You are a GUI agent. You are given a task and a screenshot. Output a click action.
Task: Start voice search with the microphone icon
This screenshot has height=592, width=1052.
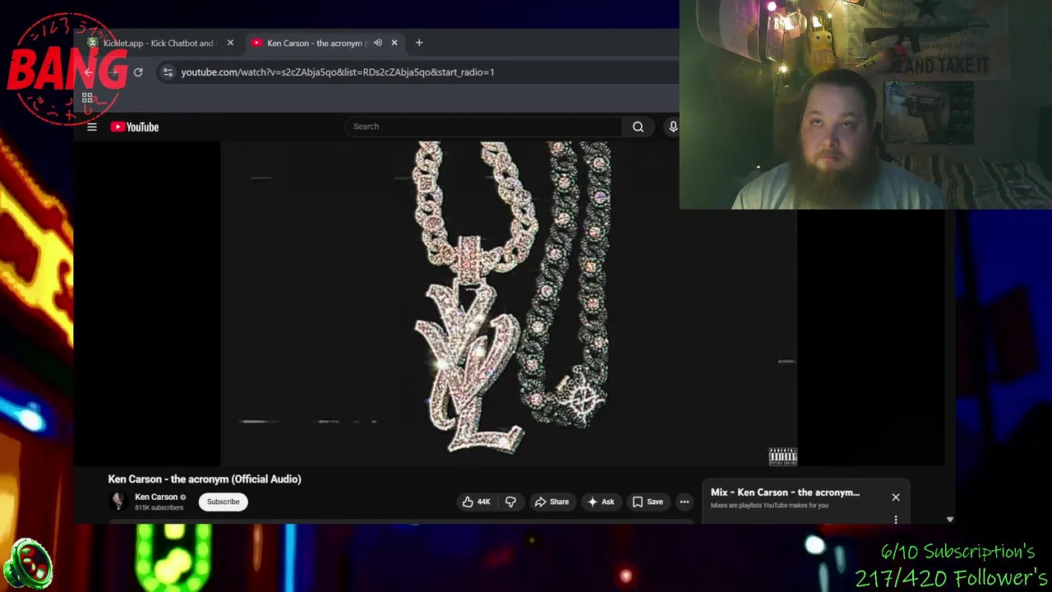[672, 127]
